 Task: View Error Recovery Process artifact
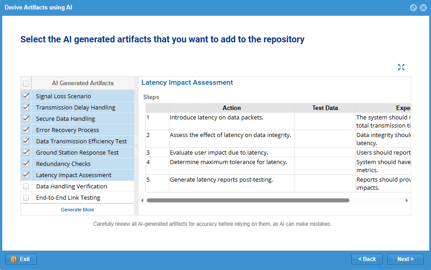click(x=68, y=130)
